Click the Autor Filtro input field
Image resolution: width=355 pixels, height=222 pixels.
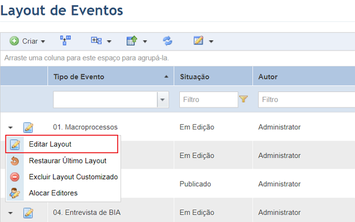306,100
